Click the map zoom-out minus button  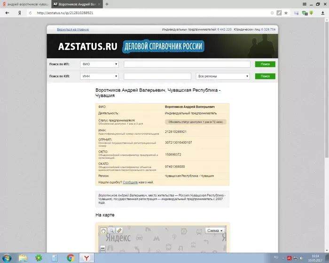click(102, 248)
